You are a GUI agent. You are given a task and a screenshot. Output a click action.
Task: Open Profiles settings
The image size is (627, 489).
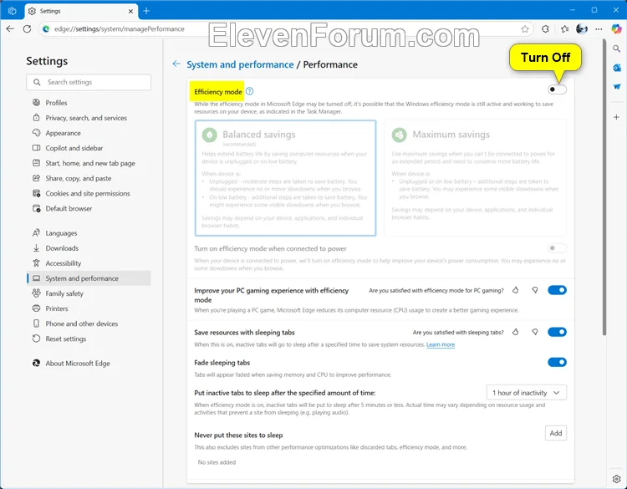click(89, 103)
